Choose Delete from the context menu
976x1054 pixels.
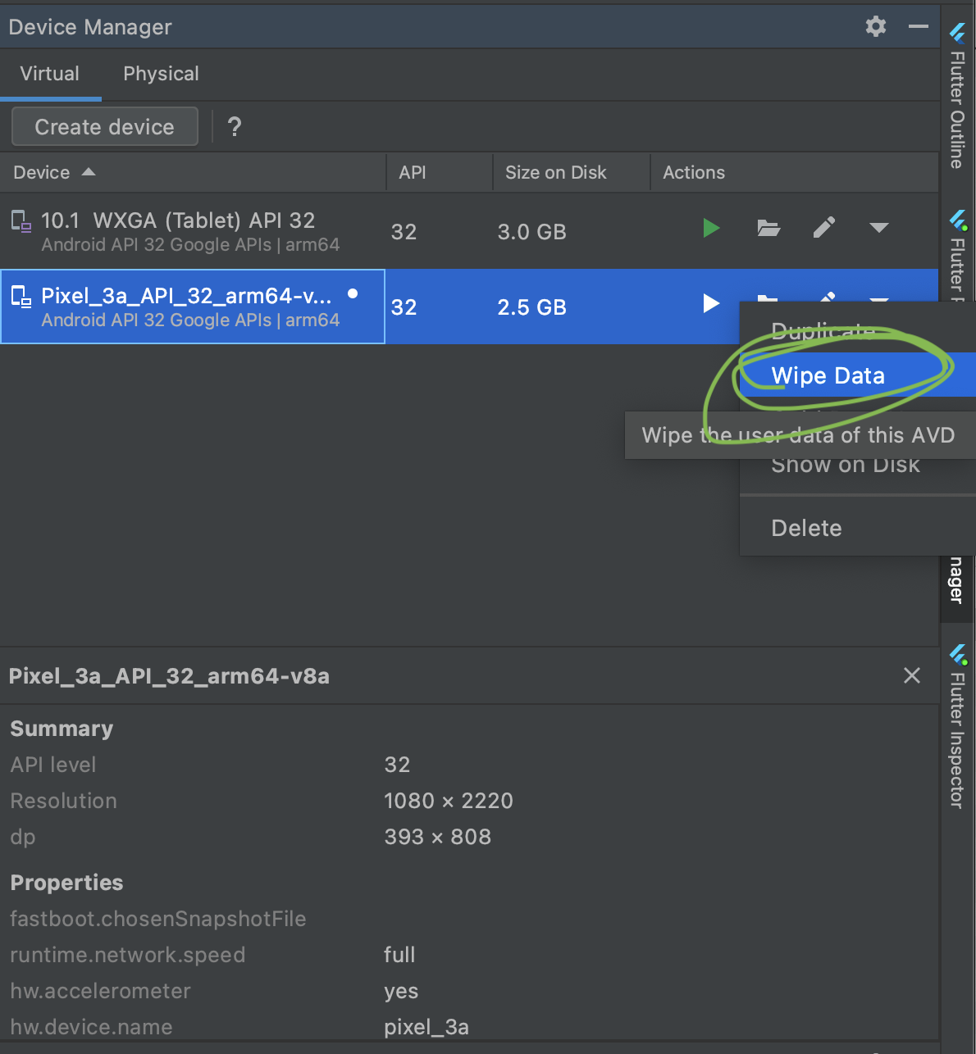tap(857, 528)
